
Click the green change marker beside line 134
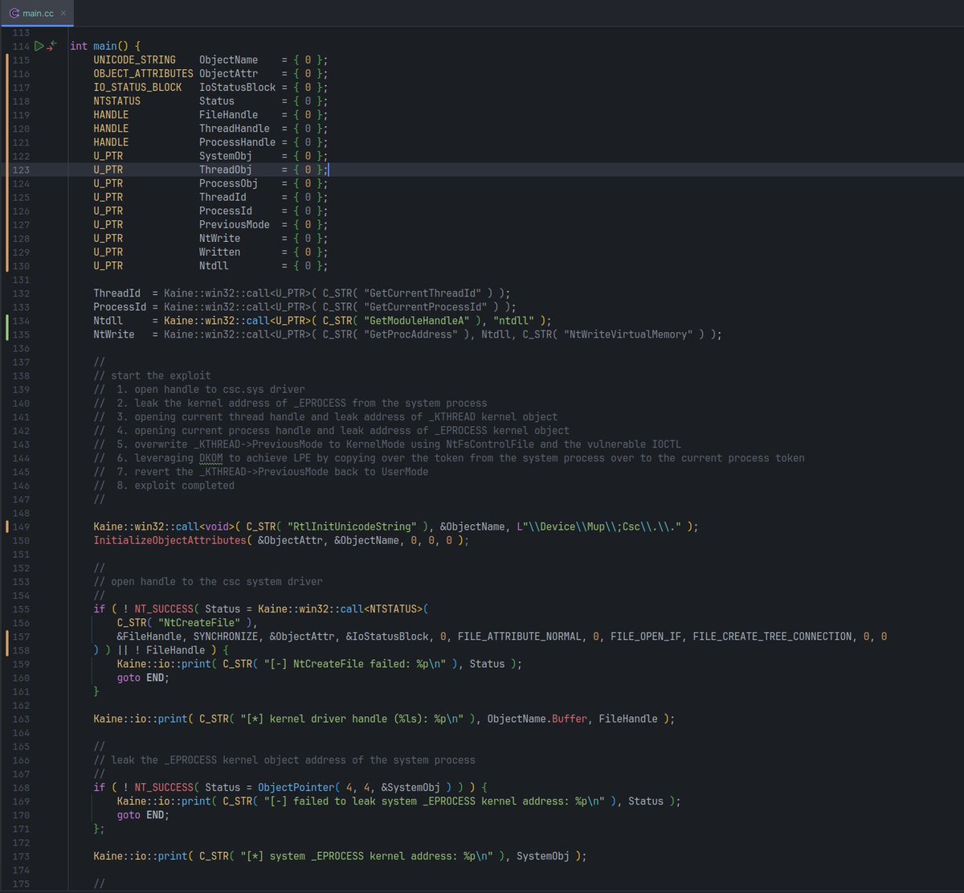[6, 328]
